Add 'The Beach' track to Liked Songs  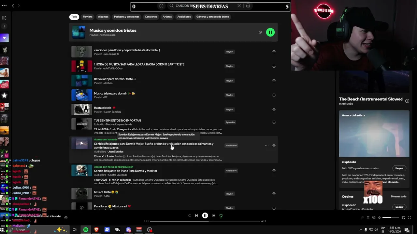tap(407, 101)
